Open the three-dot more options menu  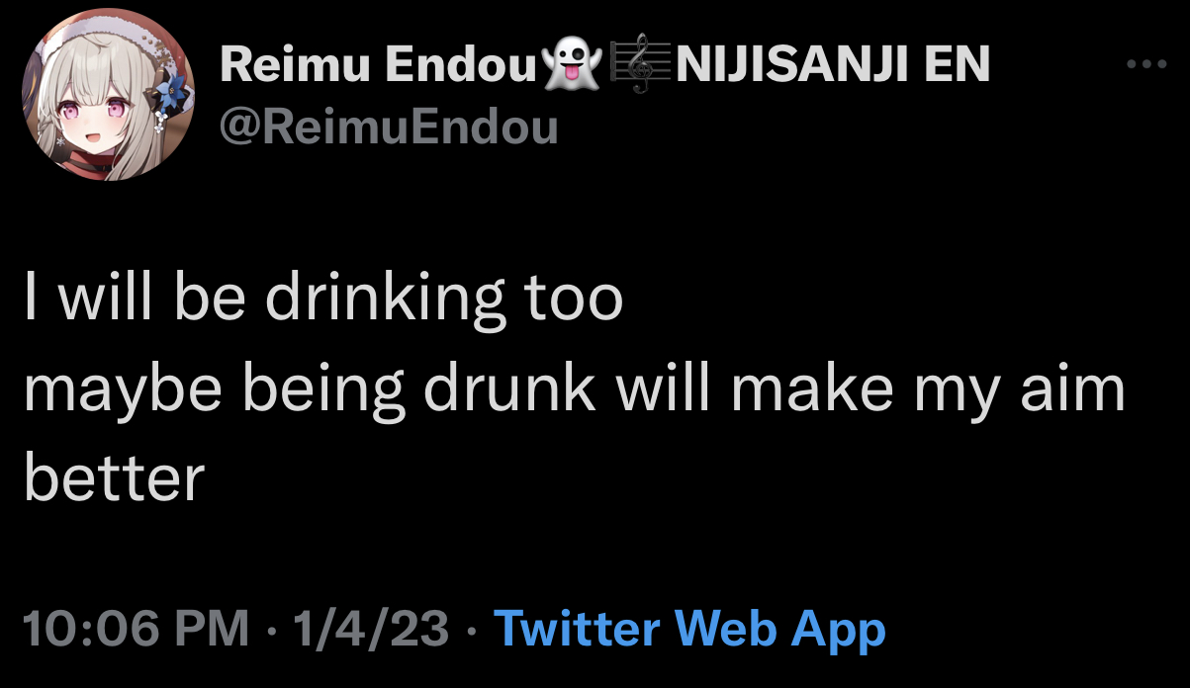click(1146, 64)
